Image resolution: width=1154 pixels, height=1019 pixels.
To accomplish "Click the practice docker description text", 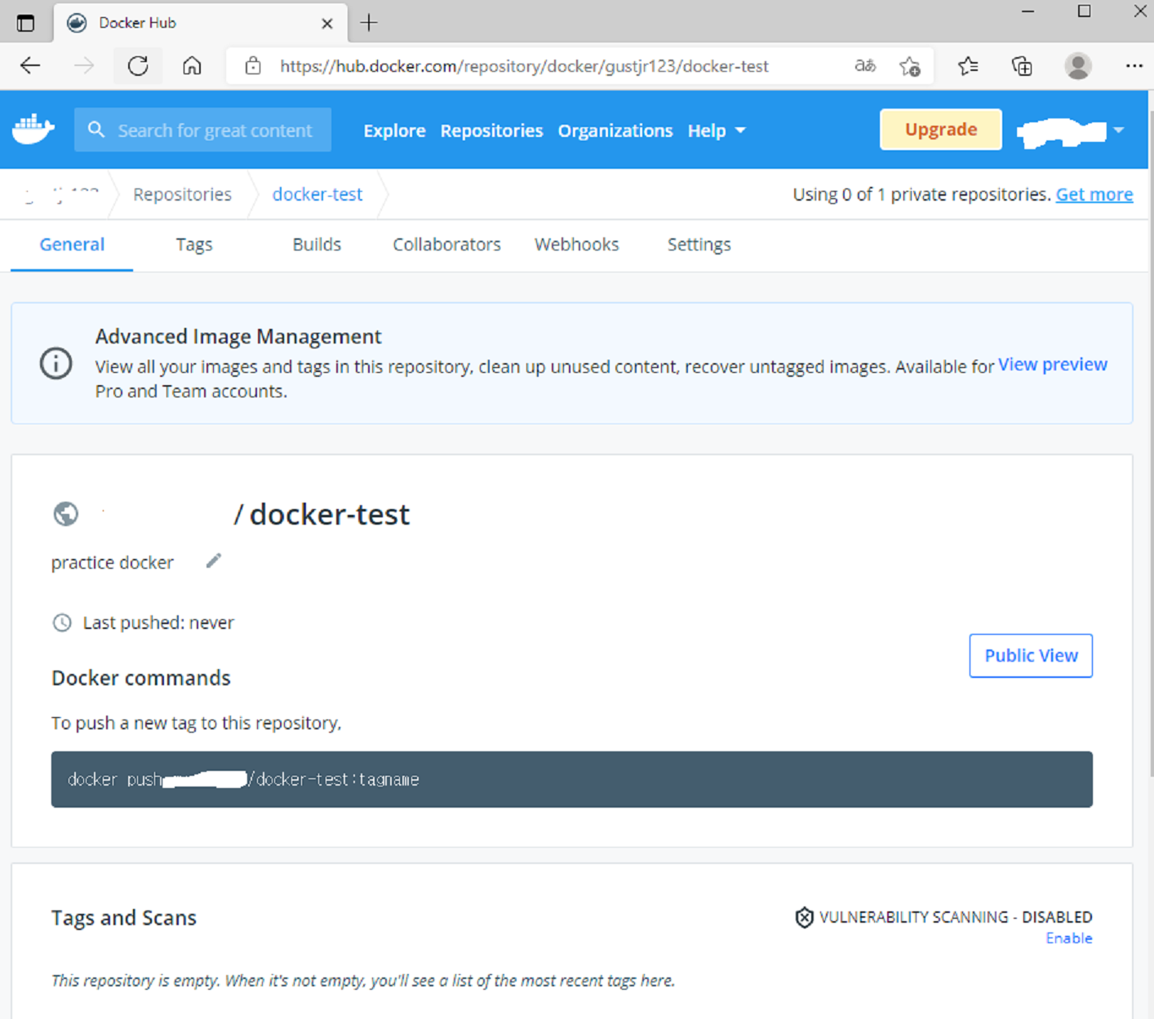I will tap(113, 563).
